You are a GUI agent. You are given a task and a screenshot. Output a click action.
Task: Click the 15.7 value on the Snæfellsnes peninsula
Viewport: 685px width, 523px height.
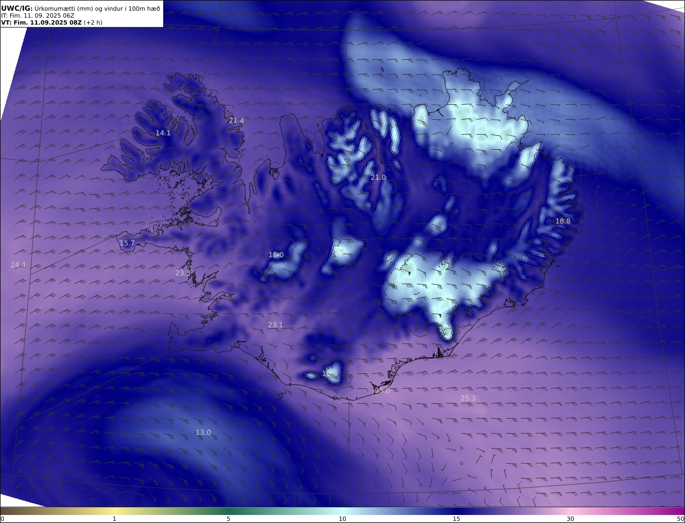point(127,243)
